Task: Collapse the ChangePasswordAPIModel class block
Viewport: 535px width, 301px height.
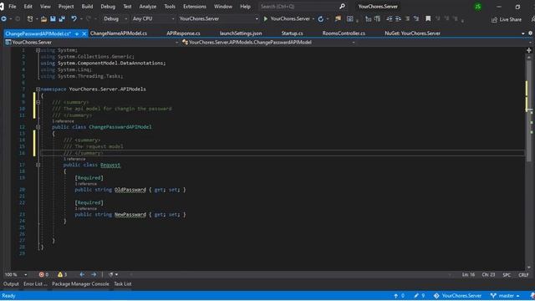Action: click(x=38, y=127)
